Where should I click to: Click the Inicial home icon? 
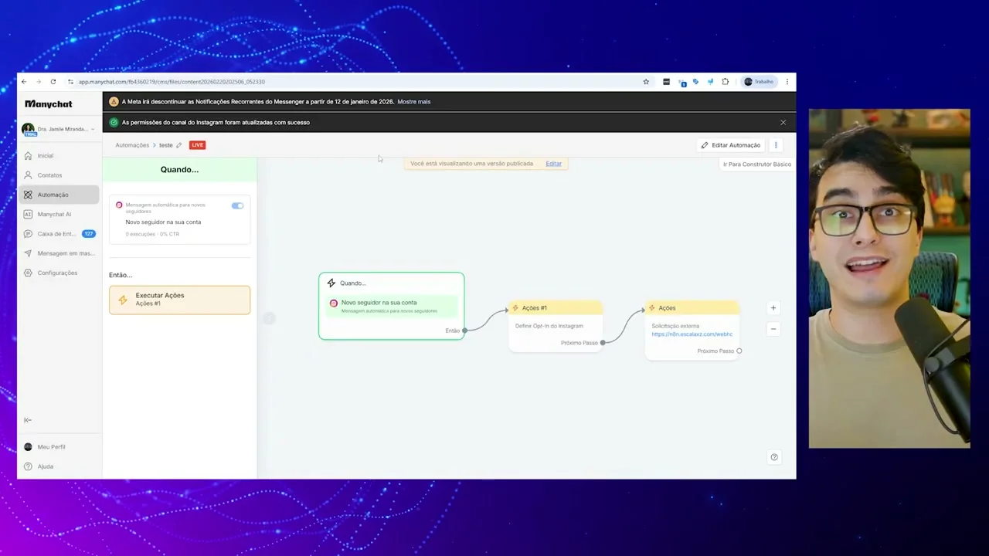coord(28,155)
